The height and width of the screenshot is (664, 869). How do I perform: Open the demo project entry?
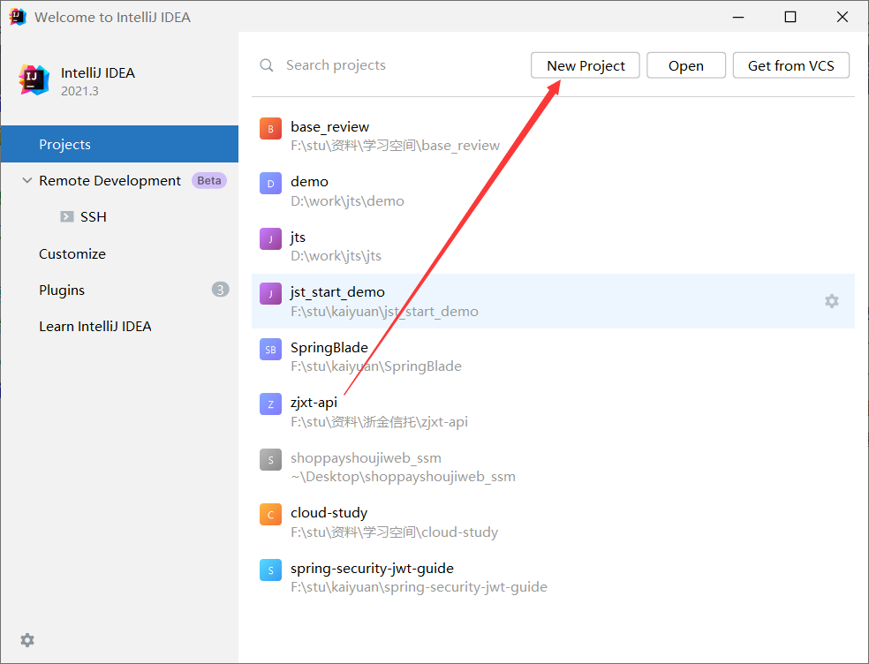(x=309, y=182)
